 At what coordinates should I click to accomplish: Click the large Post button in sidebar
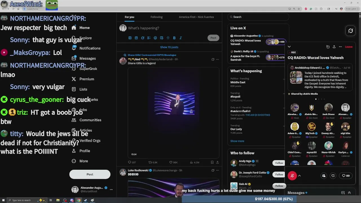[90, 174]
